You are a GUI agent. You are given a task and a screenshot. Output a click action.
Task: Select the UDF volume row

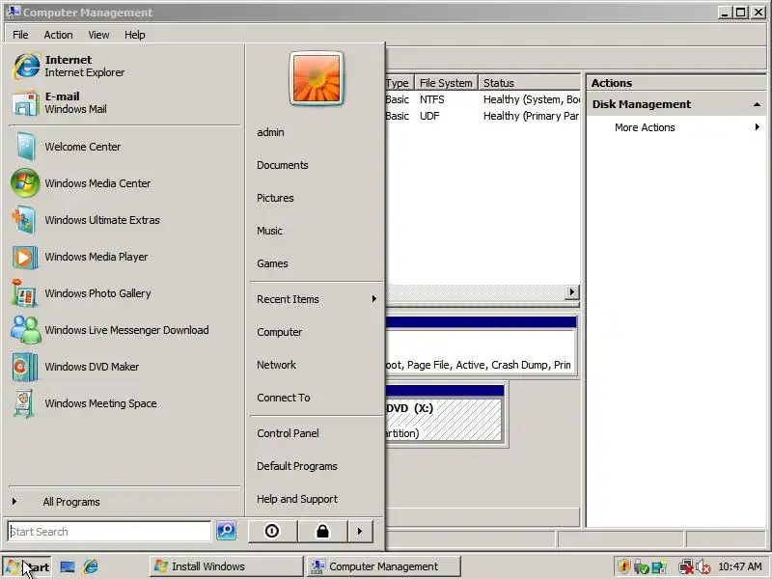(482, 116)
